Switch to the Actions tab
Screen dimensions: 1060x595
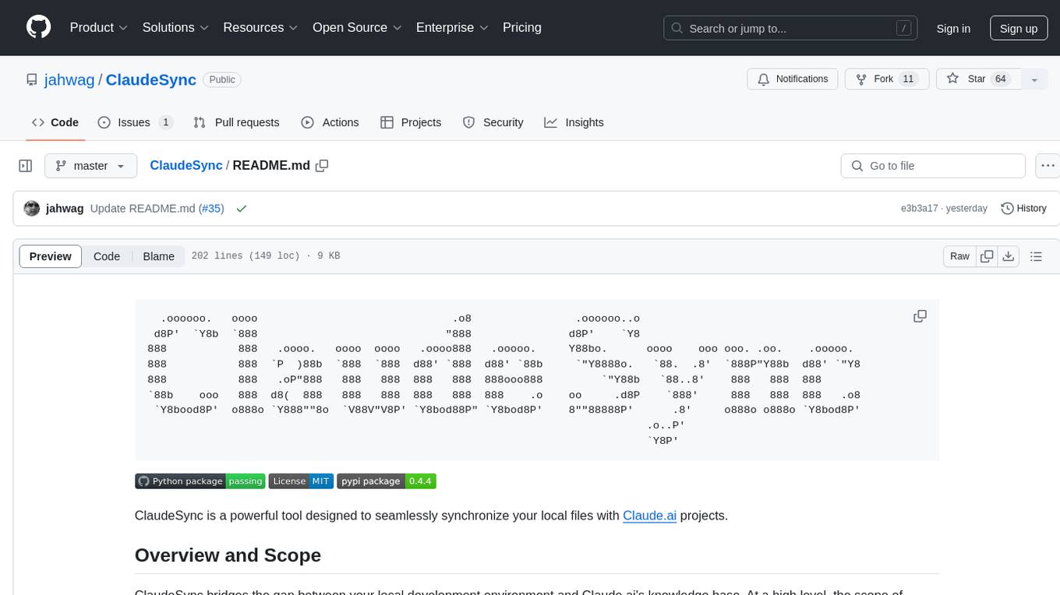pyautogui.click(x=330, y=122)
